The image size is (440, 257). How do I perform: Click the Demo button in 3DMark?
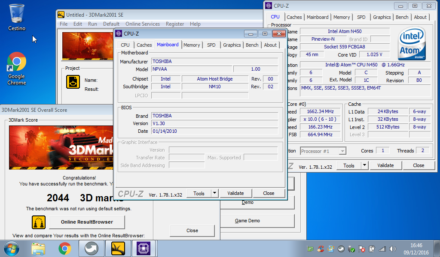point(257,203)
